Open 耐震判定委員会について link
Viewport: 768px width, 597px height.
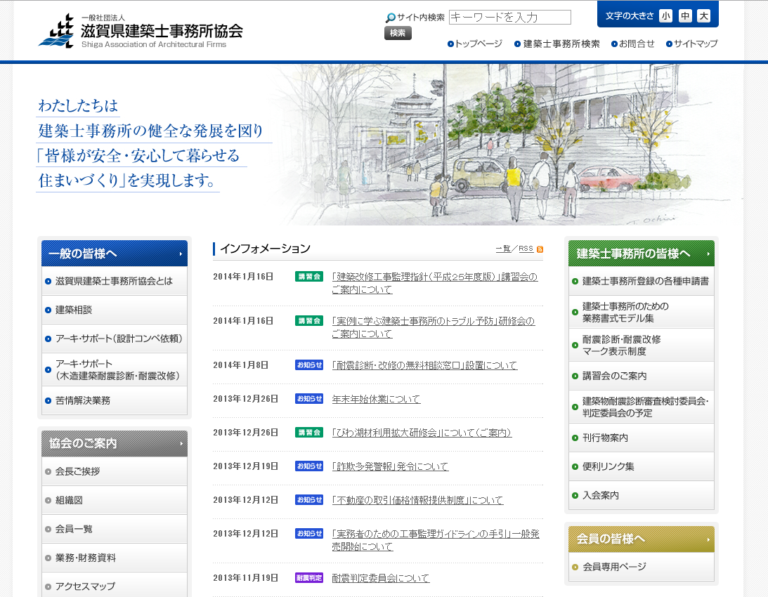pyautogui.click(x=381, y=578)
